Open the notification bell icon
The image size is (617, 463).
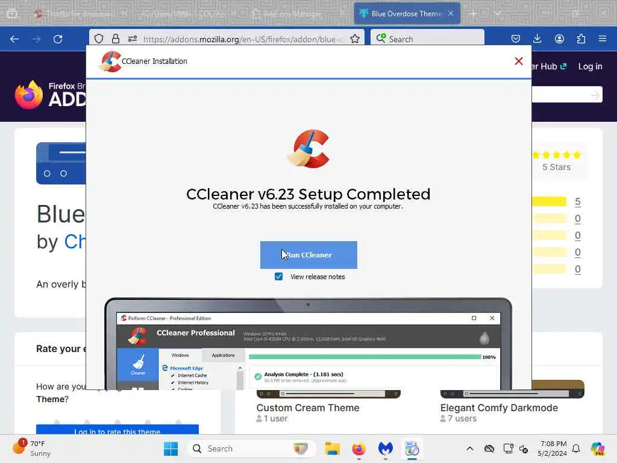coord(576,449)
